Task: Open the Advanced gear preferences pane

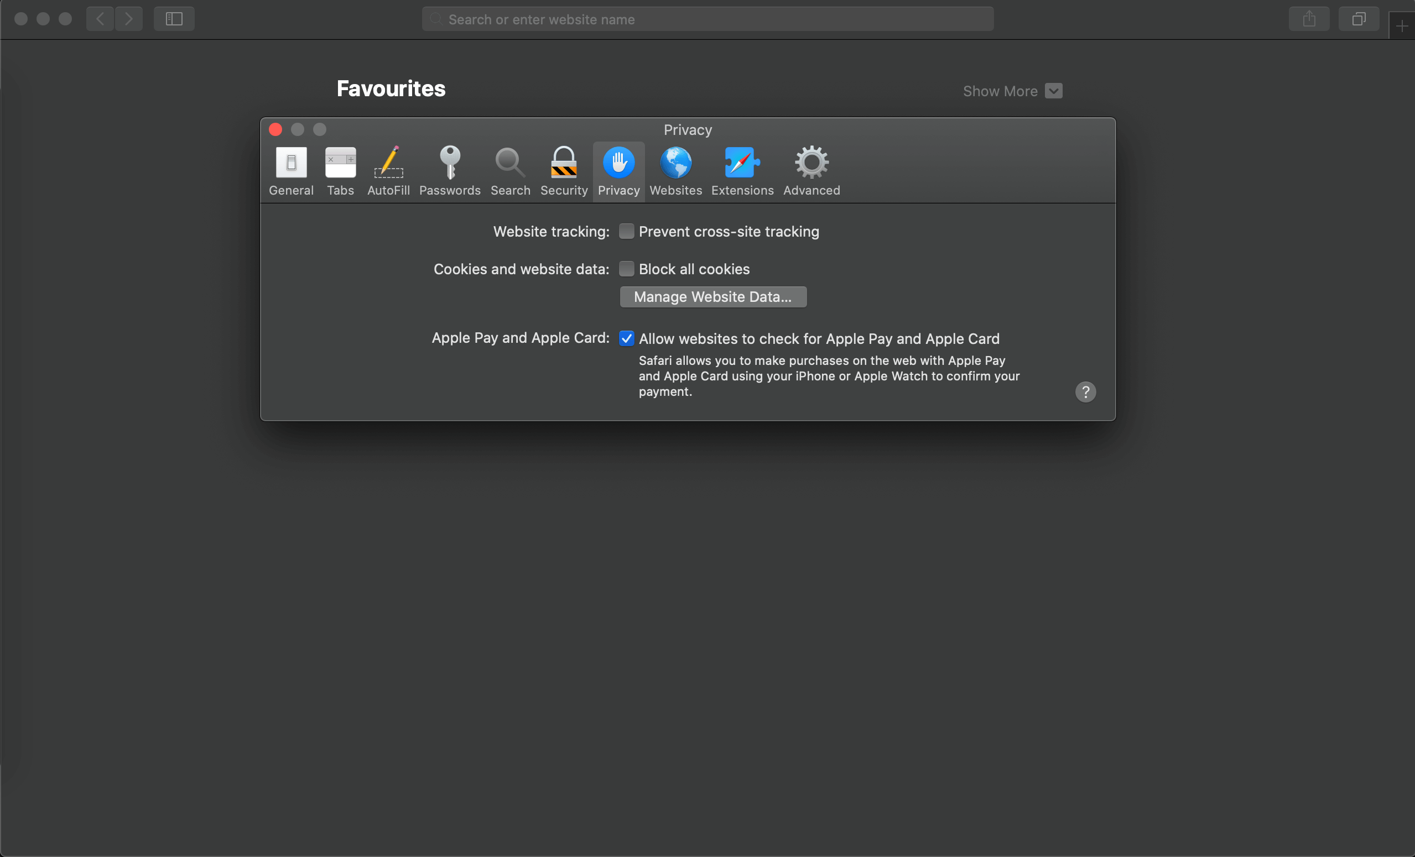Action: 811,171
